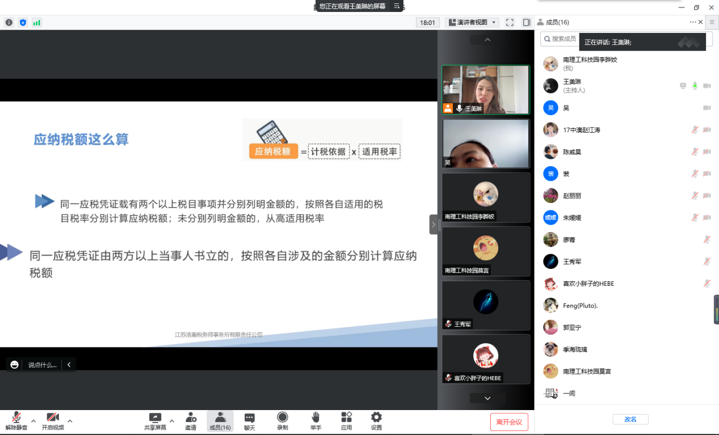
Task: Click 离开会议 to leave meeting
Action: (509, 422)
